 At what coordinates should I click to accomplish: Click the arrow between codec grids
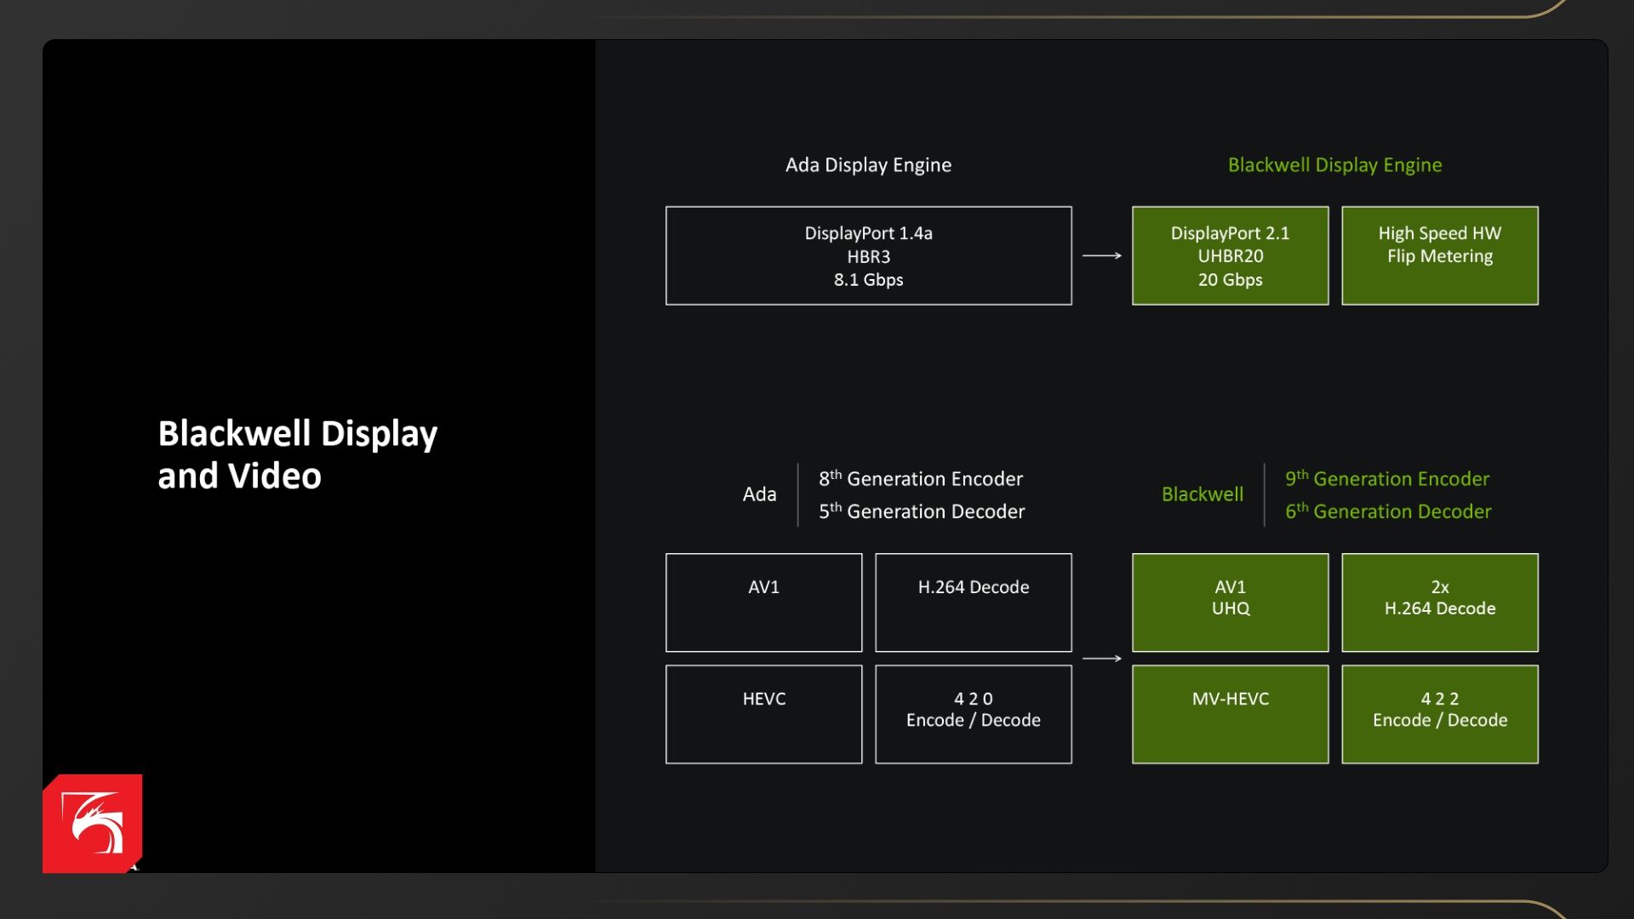click(1101, 658)
